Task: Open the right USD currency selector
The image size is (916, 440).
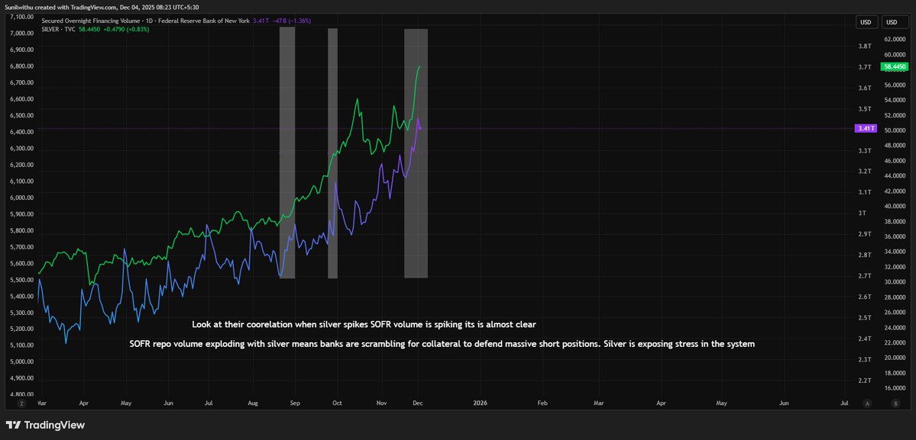Action: (894, 21)
